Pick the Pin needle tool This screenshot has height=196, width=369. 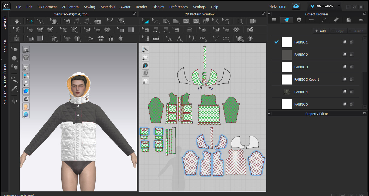(x=110, y=21)
